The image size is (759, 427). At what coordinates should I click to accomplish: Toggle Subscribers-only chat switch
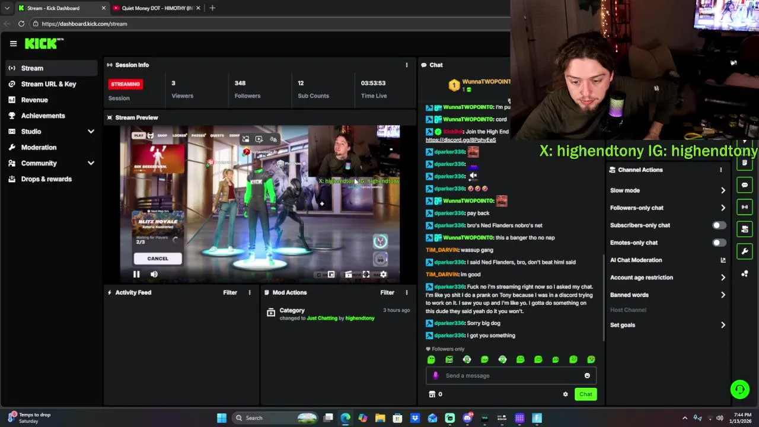(x=718, y=225)
